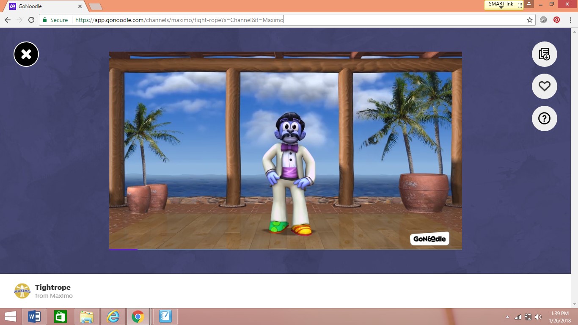This screenshot has width=578, height=325.
Task: Close the GoNoodle video with the X button
Action: point(26,54)
